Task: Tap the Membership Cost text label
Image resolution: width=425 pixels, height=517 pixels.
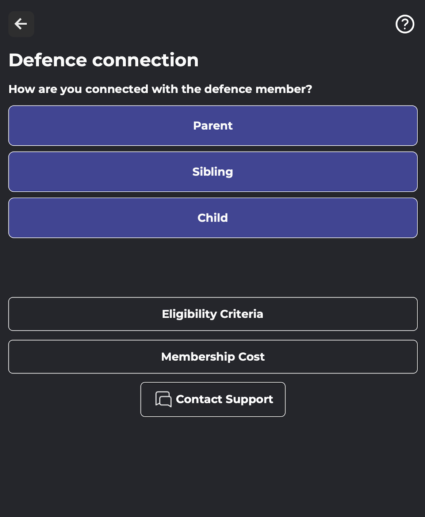Action: pos(213,357)
